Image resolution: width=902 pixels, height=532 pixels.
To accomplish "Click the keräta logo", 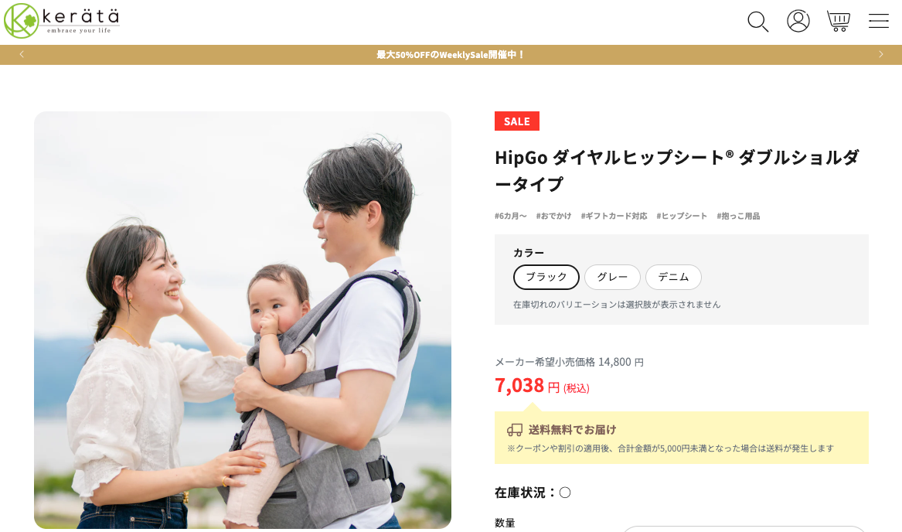I will point(62,21).
